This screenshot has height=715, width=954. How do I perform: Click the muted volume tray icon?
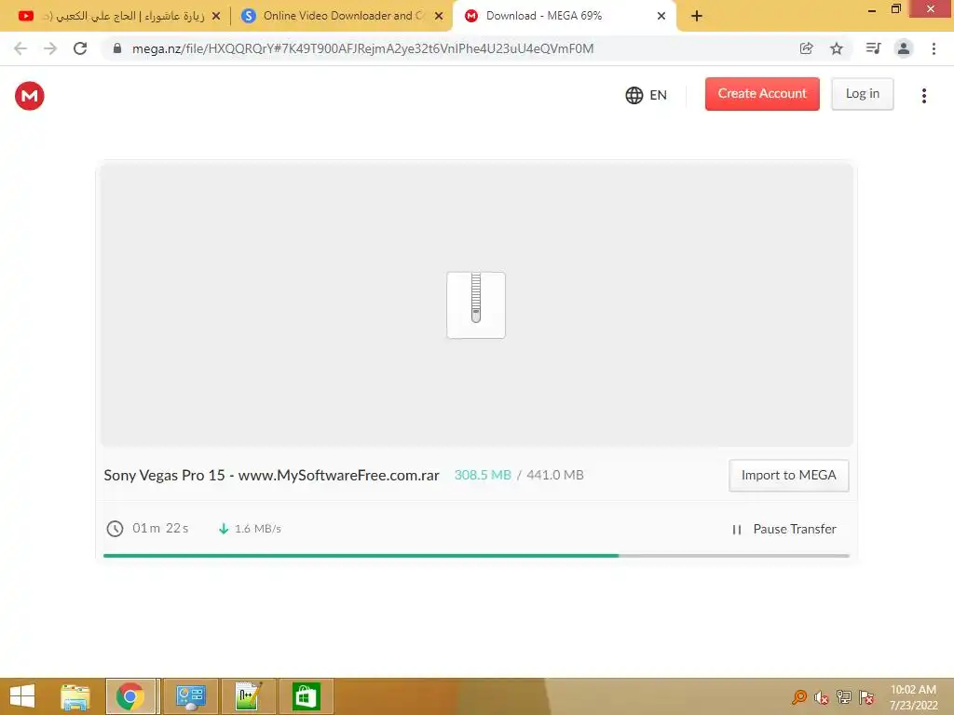[x=822, y=697]
